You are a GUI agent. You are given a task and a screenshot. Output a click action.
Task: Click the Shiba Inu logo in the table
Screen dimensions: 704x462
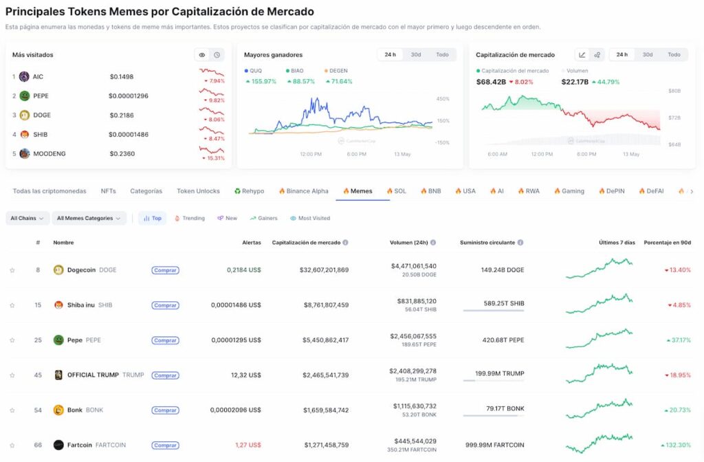pyautogui.click(x=58, y=305)
